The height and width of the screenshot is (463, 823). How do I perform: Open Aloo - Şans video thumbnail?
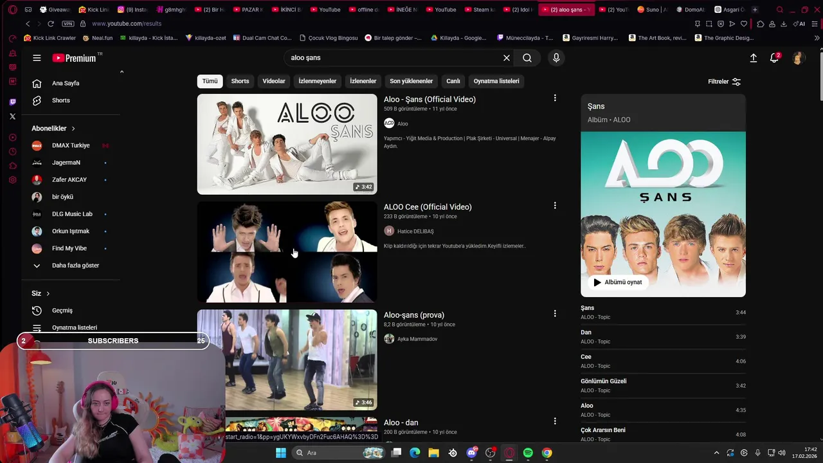pos(287,144)
